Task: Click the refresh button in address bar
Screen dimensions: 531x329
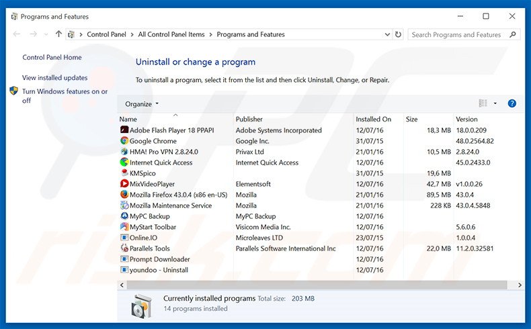Action: tap(398, 34)
